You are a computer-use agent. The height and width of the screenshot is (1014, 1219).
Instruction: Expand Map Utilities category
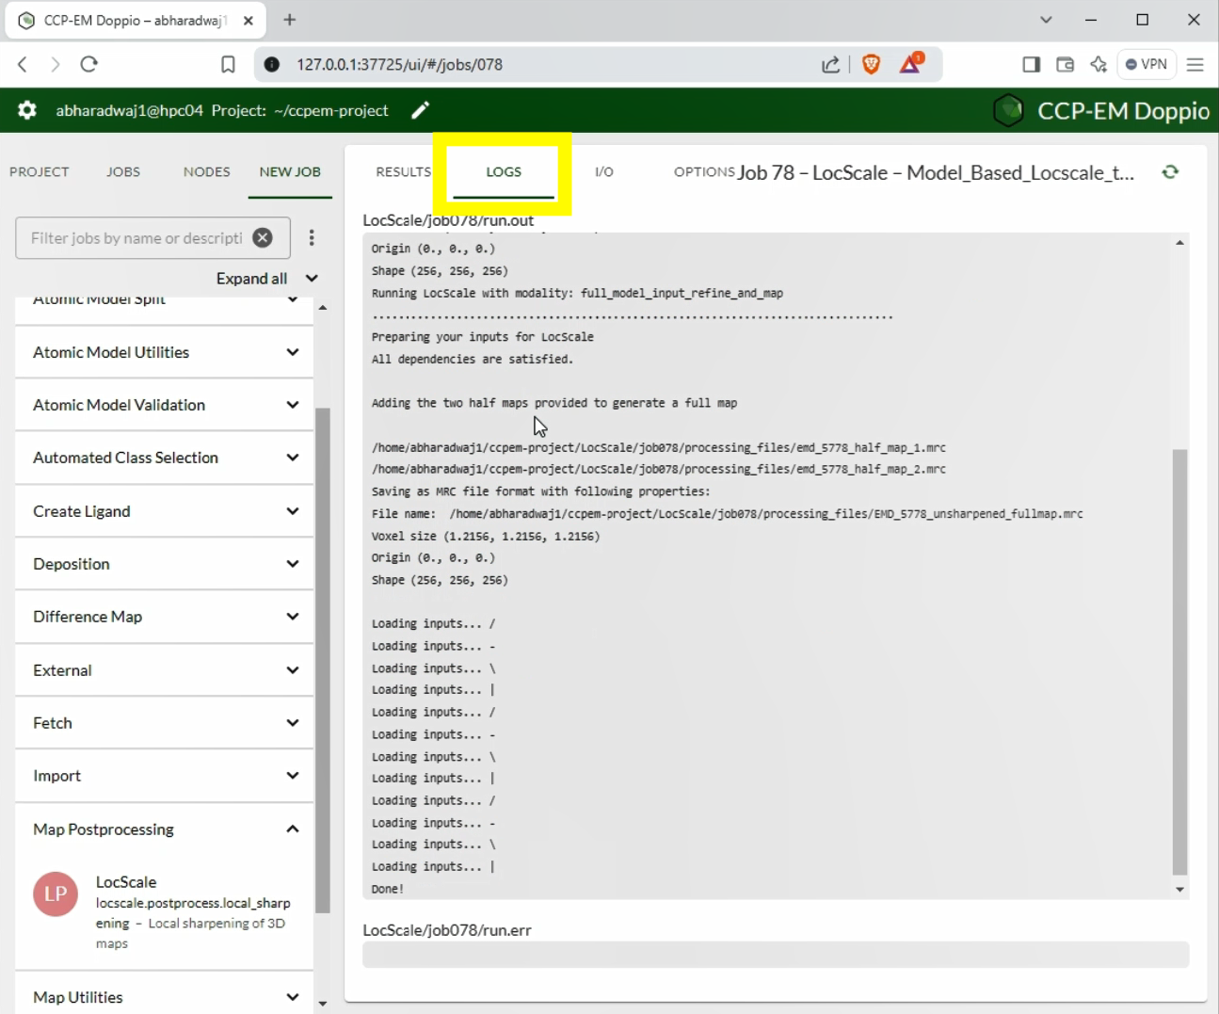pyautogui.click(x=164, y=996)
